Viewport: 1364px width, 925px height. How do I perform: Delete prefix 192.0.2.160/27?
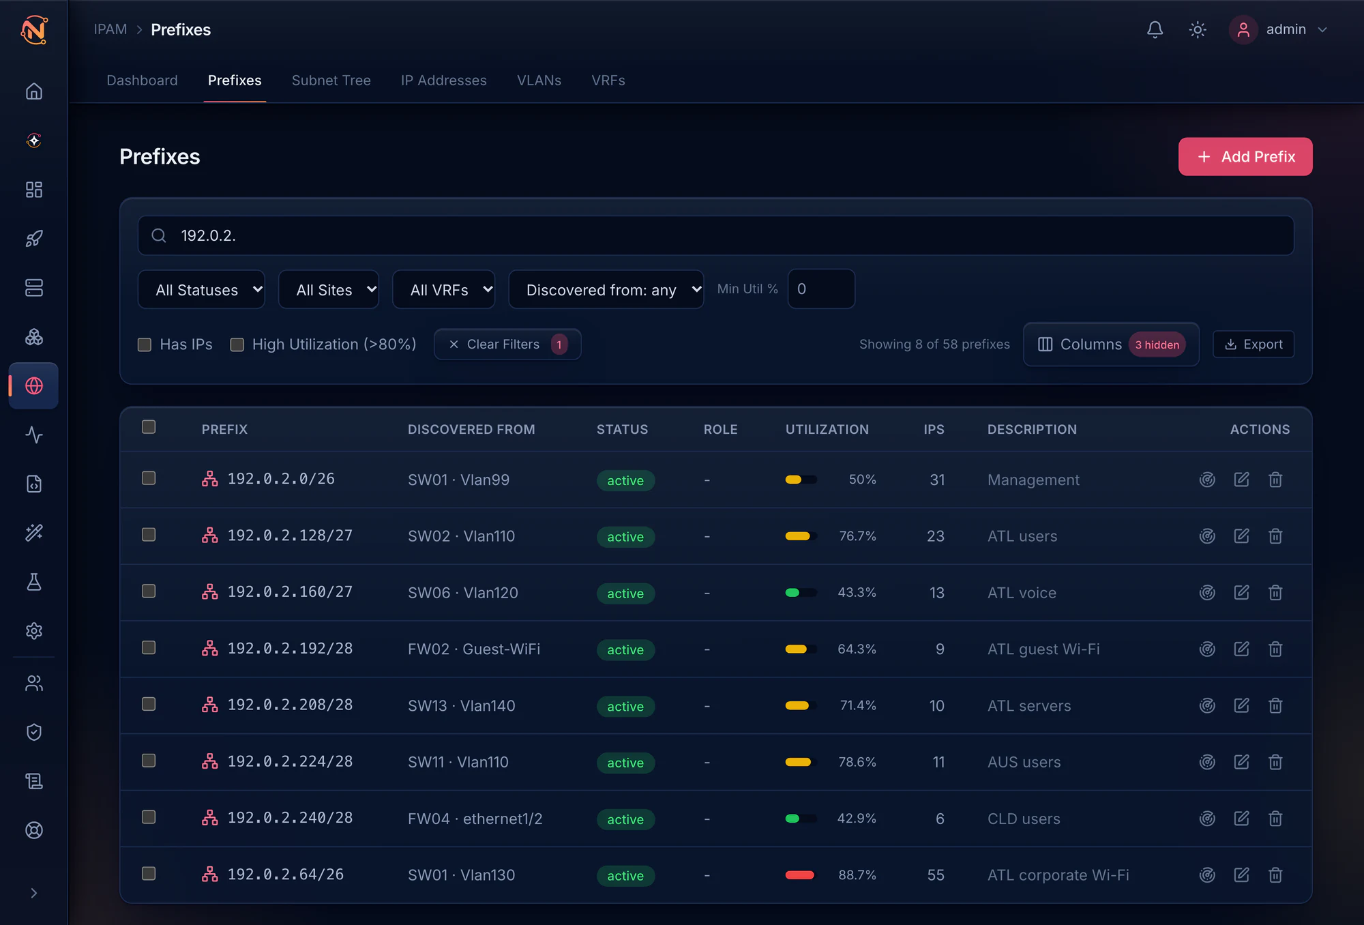pyautogui.click(x=1275, y=593)
